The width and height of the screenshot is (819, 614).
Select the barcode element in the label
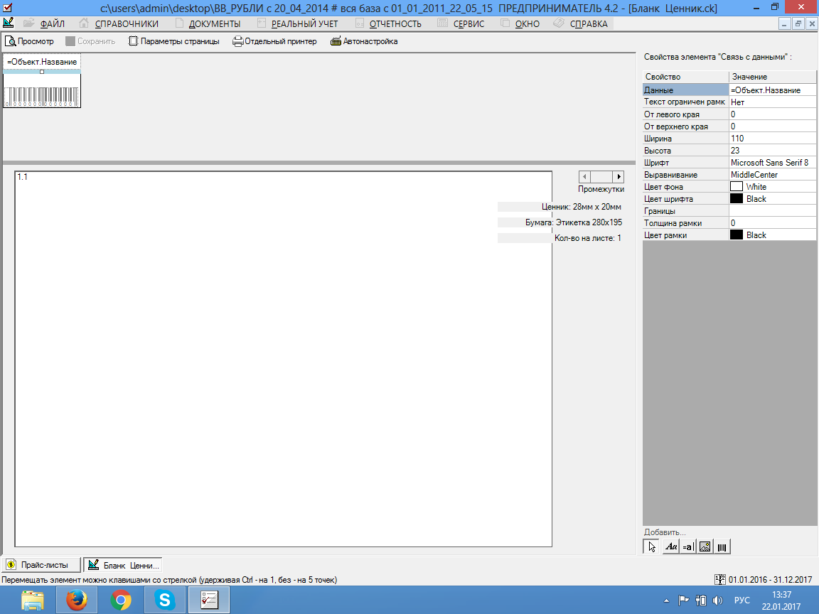click(x=42, y=97)
